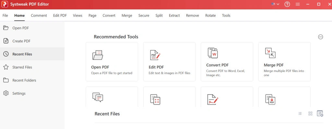This screenshot has height=129, width=332.
Task: Click the Create PDF plus-page icon
Action: click(x=6, y=41)
